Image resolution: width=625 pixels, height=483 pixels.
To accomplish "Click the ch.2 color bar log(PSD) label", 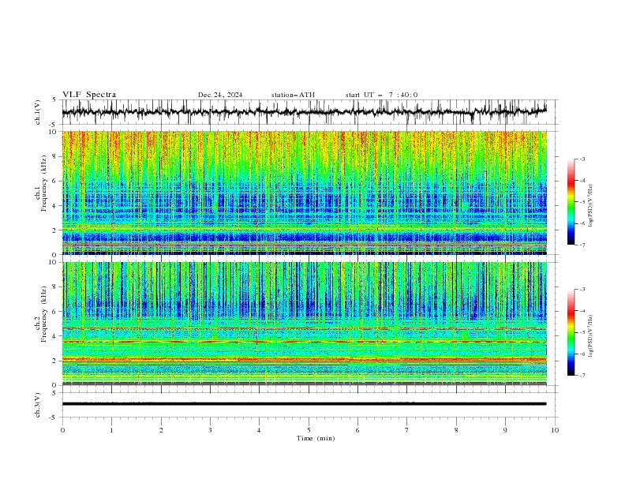I will [591, 336].
